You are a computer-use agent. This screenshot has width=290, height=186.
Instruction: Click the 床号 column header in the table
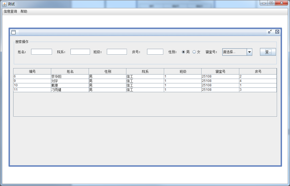(x=258, y=71)
